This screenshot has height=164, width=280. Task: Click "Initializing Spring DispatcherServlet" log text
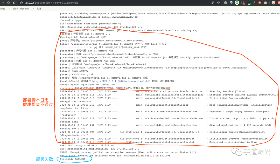[x=237, y=132]
